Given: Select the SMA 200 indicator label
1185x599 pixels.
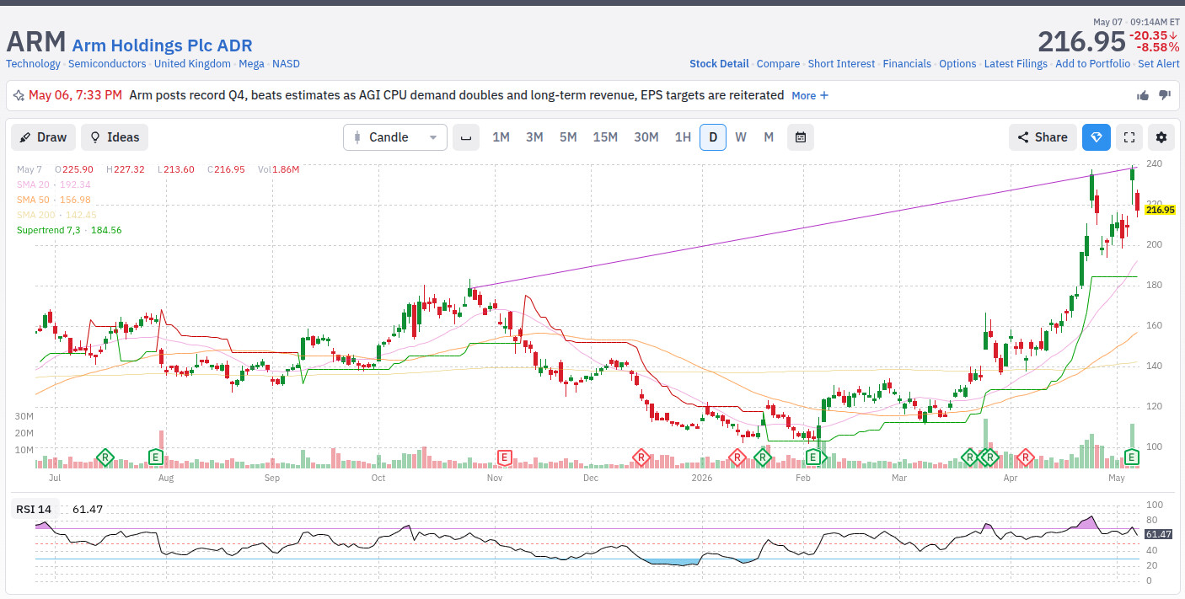Looking at the screenshot, I should coord(56,215).
